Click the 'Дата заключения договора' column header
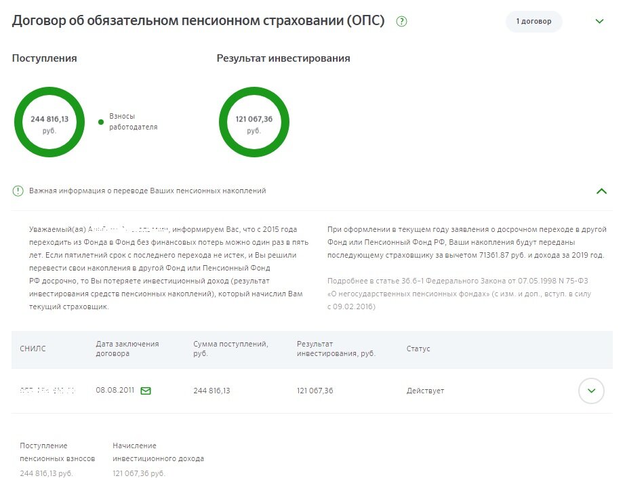625x495 pixels. pos(127,349)
